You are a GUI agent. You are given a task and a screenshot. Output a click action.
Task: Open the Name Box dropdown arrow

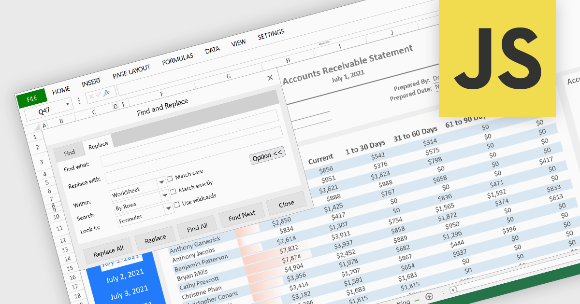[x=67, y=104]
